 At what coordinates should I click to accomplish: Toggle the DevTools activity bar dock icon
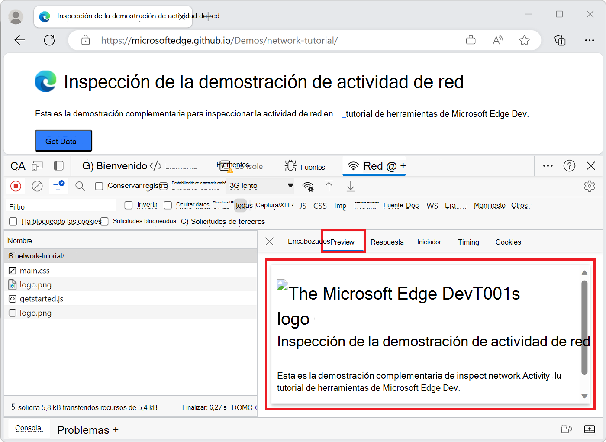pyautogui.click(x=59, y=166)
